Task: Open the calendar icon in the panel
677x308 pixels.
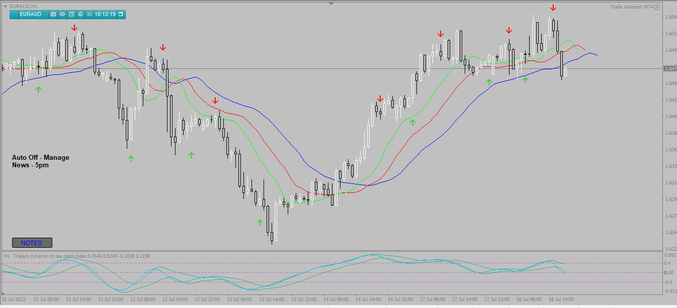Action: point(71,14)
